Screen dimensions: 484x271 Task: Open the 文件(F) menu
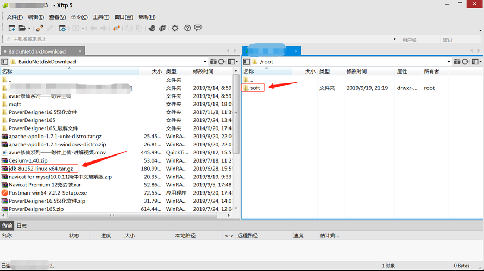(15, 17)
